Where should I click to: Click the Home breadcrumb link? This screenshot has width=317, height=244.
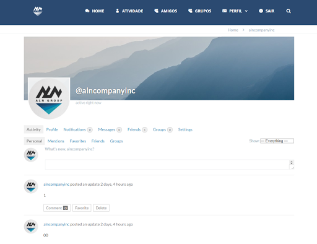pos(233,30)
